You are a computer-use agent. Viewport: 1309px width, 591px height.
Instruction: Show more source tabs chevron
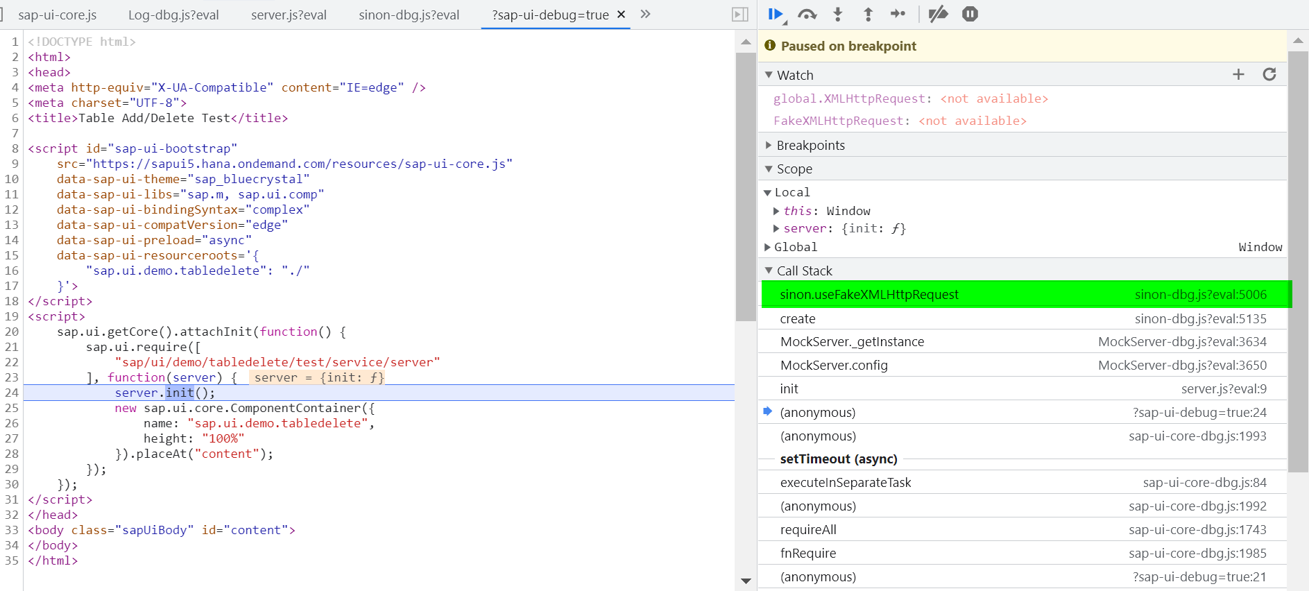point(645,14)
